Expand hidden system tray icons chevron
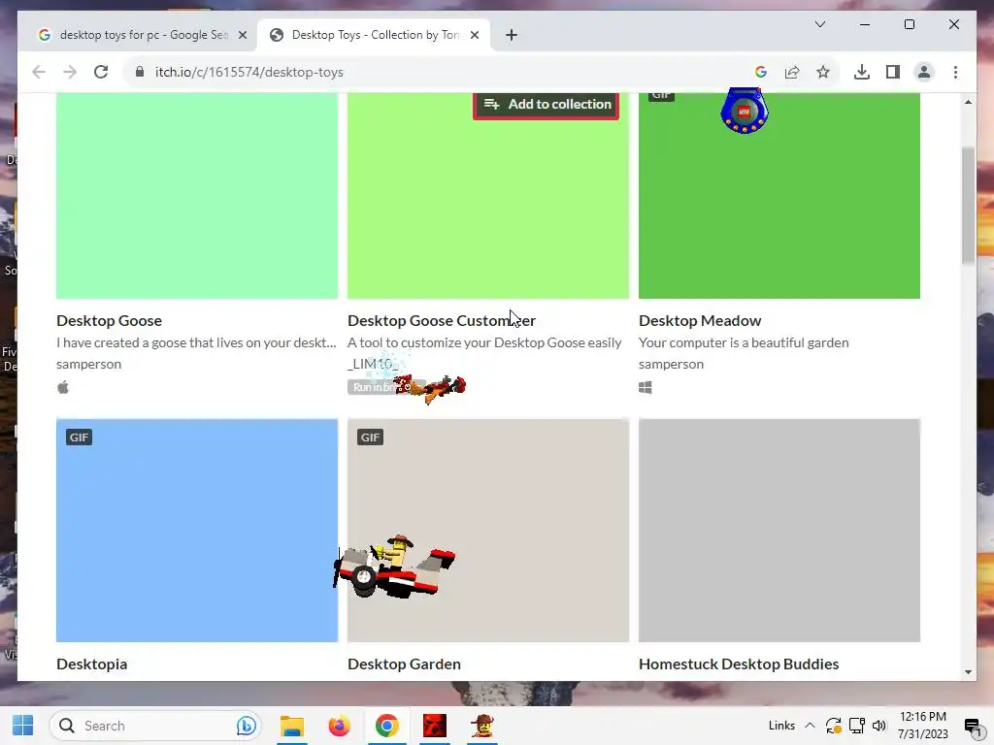The height and width of the screenshot is (745, 994). pyautogui.click(x=810, y=726)
